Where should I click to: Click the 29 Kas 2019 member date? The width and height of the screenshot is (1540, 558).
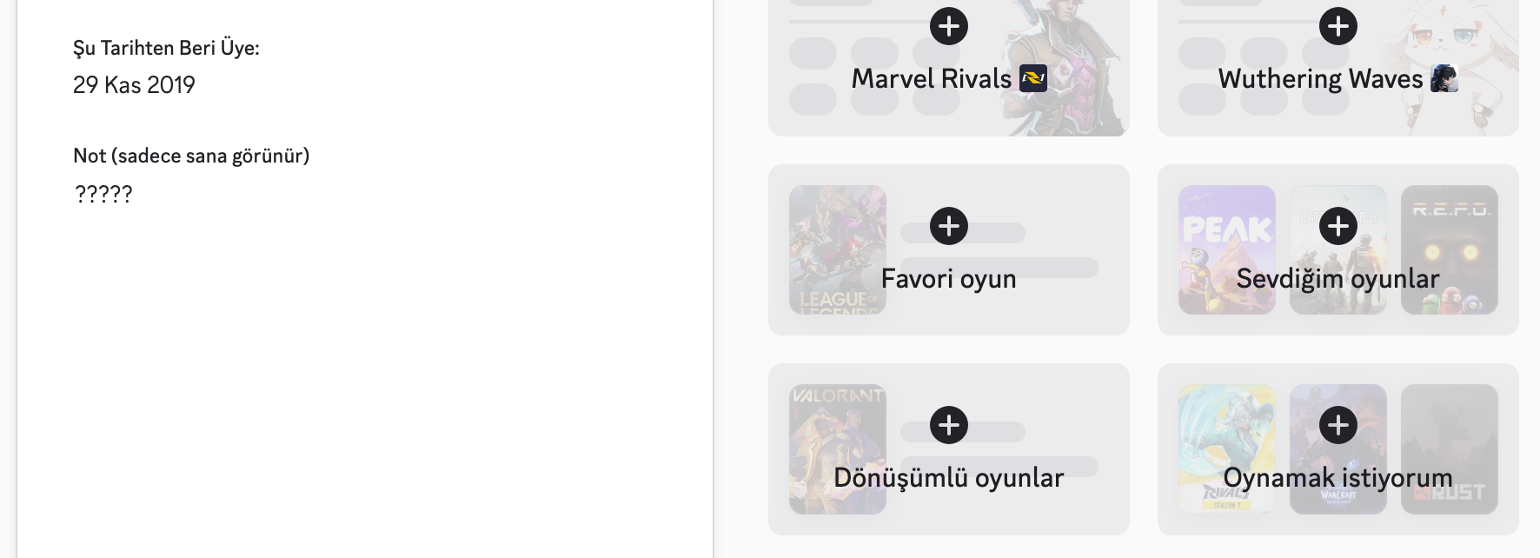[134, 85]
